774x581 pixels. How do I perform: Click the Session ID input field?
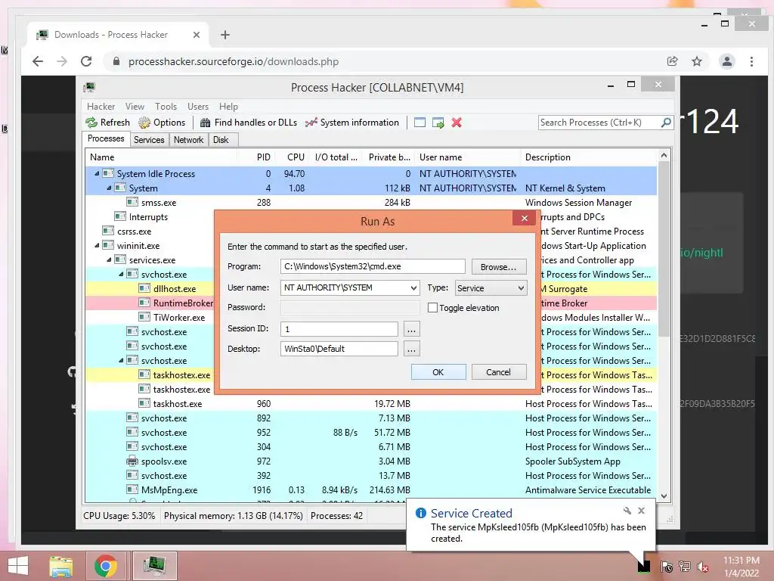coord(339,329)
